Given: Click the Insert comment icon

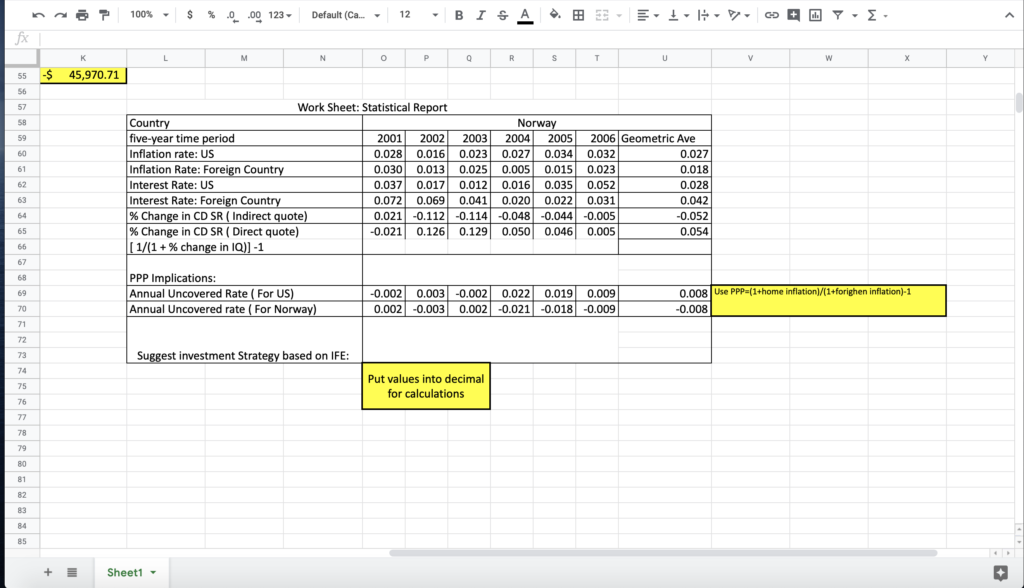Looking at the screenshot, I should (793, 16).
